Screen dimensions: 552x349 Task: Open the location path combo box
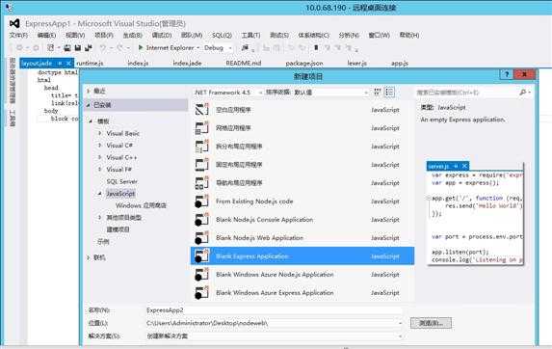(x=400, y=323)
